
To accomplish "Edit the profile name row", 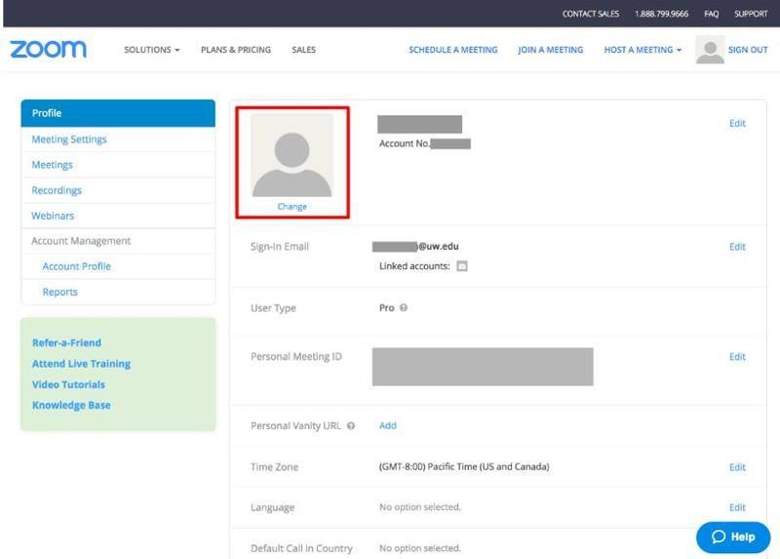I will (737, 124).
